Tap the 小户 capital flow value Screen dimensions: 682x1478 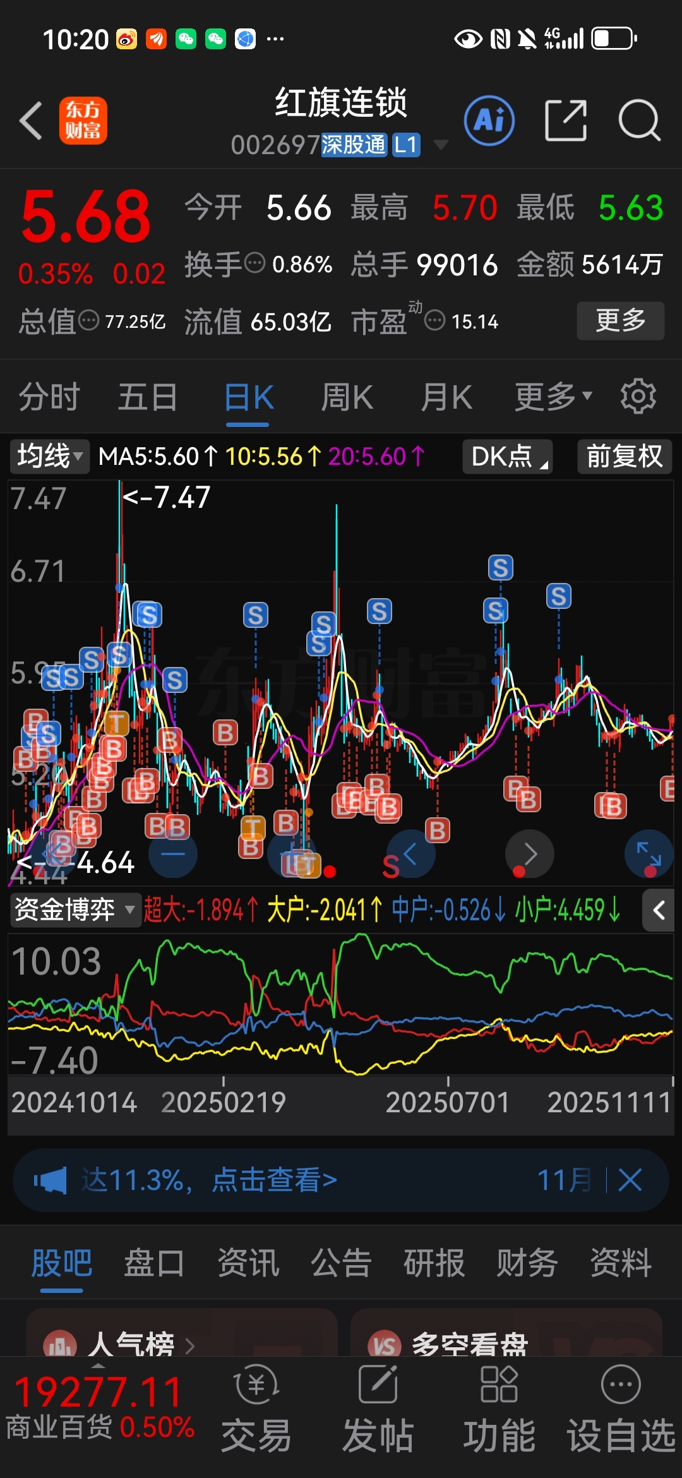[x=568, y=910]
